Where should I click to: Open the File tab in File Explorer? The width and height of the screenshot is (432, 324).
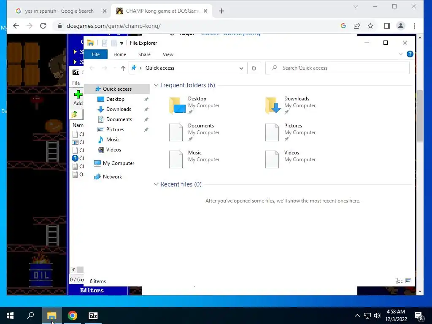[x=96, y=54]
